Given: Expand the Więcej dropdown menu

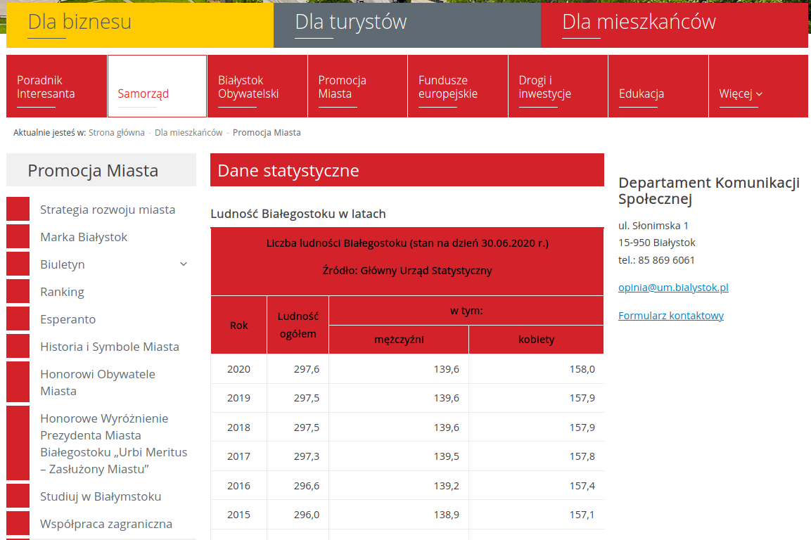Looking at the screenshot, I should click(758, 86).
